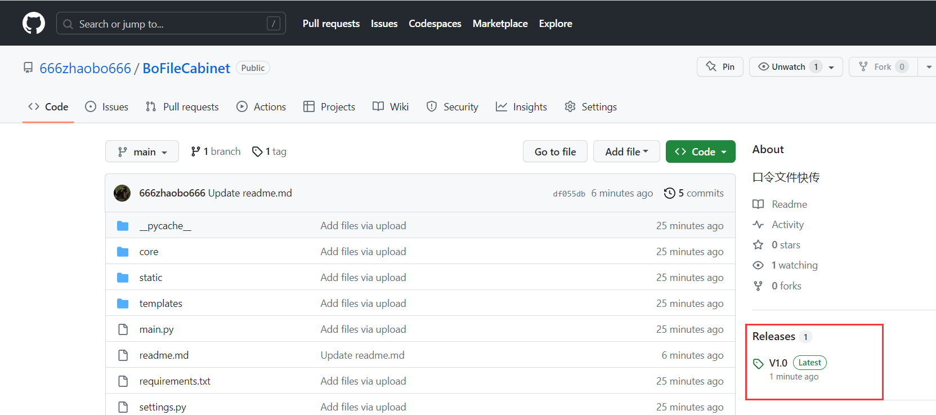936x415 pixels.
Task: Click the GitHub logo icon
Action: pos(34,23)
